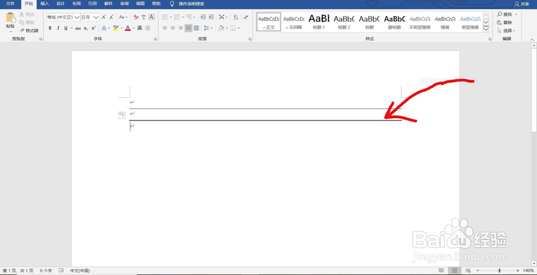The width and height of the screenshot is (537, 275).
Task: Open font dialog launcher in 字体 group
Action: coord(156,39)
